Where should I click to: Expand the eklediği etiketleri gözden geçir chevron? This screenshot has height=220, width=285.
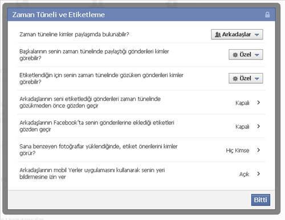pos(258,126)
